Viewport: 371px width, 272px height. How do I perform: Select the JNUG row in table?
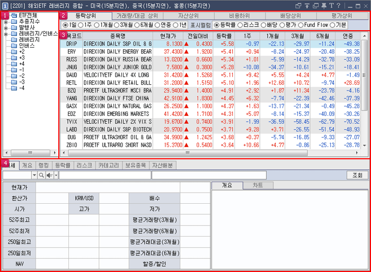[210, 67]
